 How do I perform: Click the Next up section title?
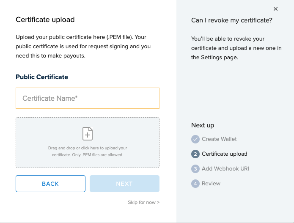coord(203,125)
